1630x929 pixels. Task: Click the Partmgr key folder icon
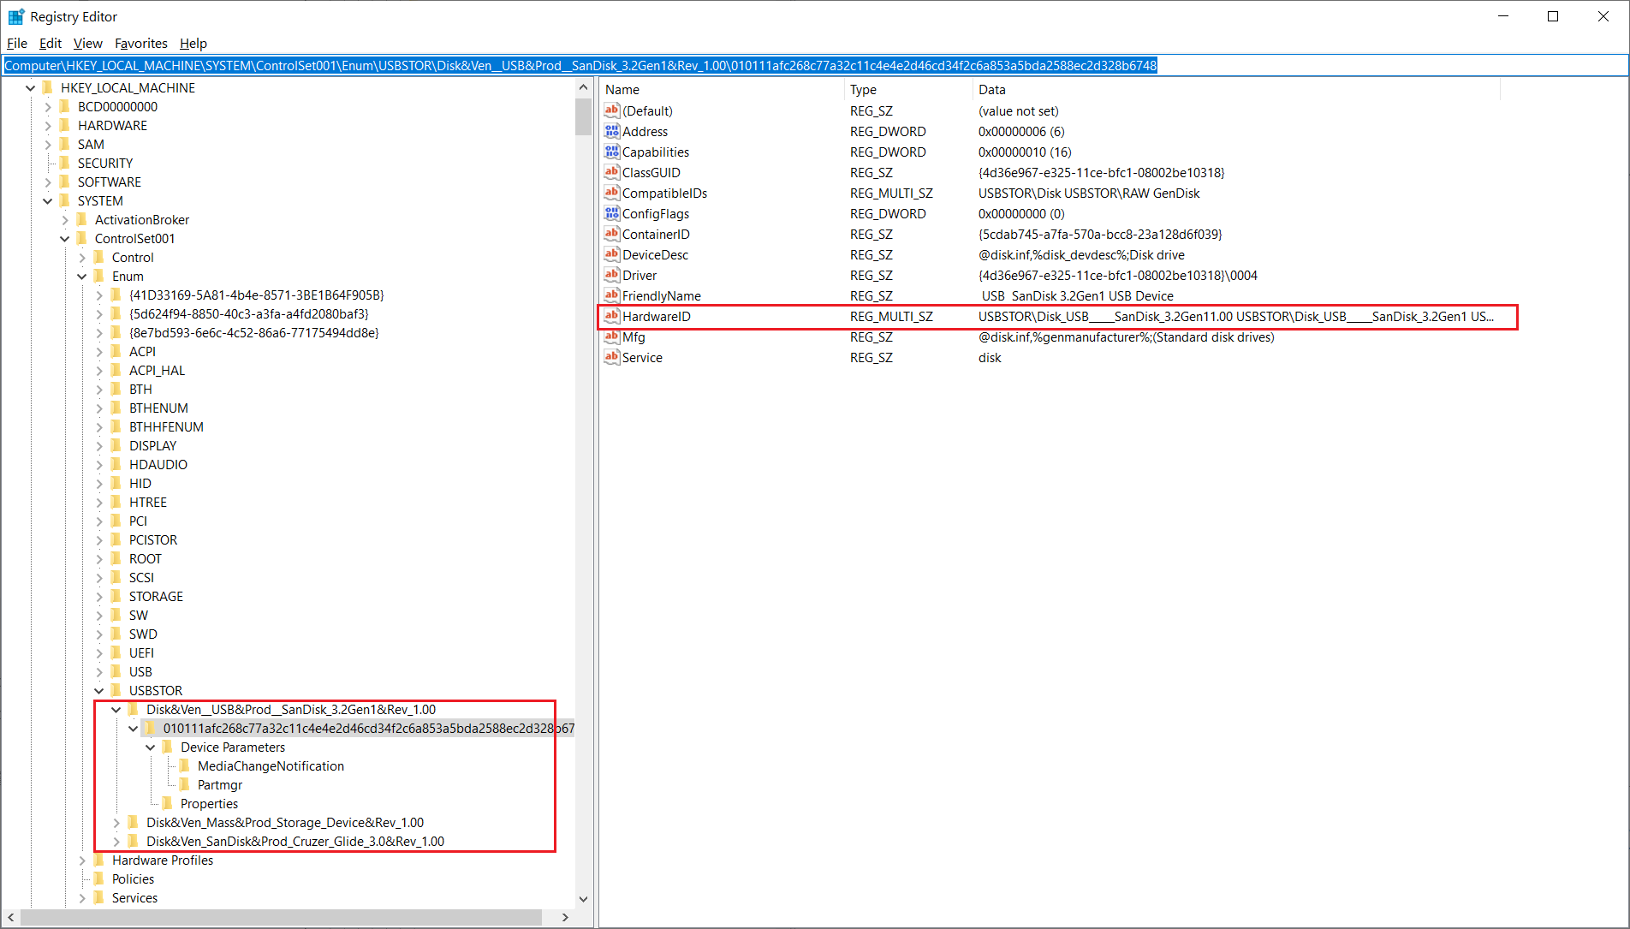click(x=185, y=784)
